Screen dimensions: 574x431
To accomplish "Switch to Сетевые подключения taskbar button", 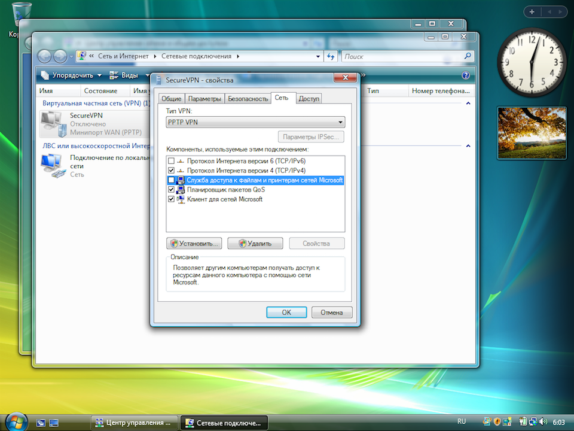I will click(x=224, y=423).
